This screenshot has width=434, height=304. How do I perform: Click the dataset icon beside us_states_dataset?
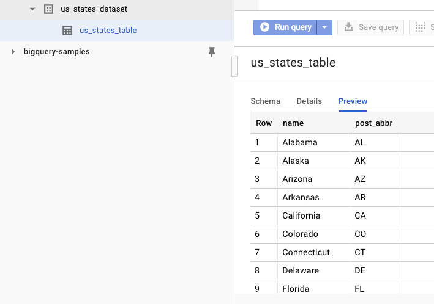tap(48, 9)
